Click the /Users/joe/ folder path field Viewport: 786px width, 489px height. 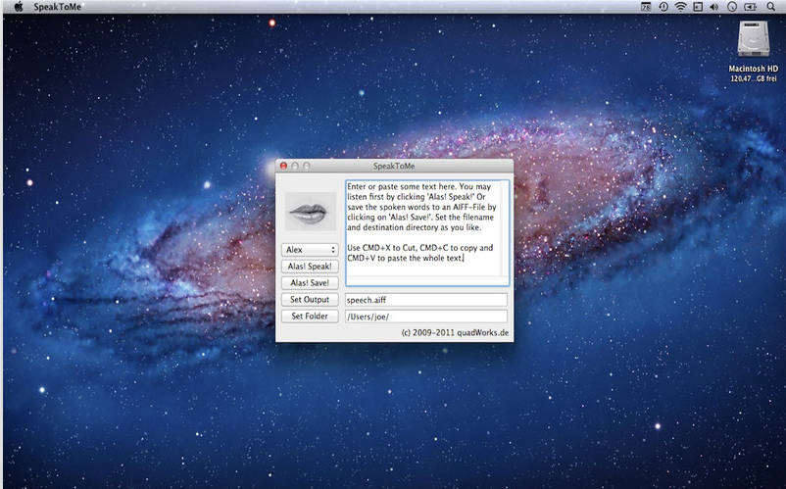point(426,317)
